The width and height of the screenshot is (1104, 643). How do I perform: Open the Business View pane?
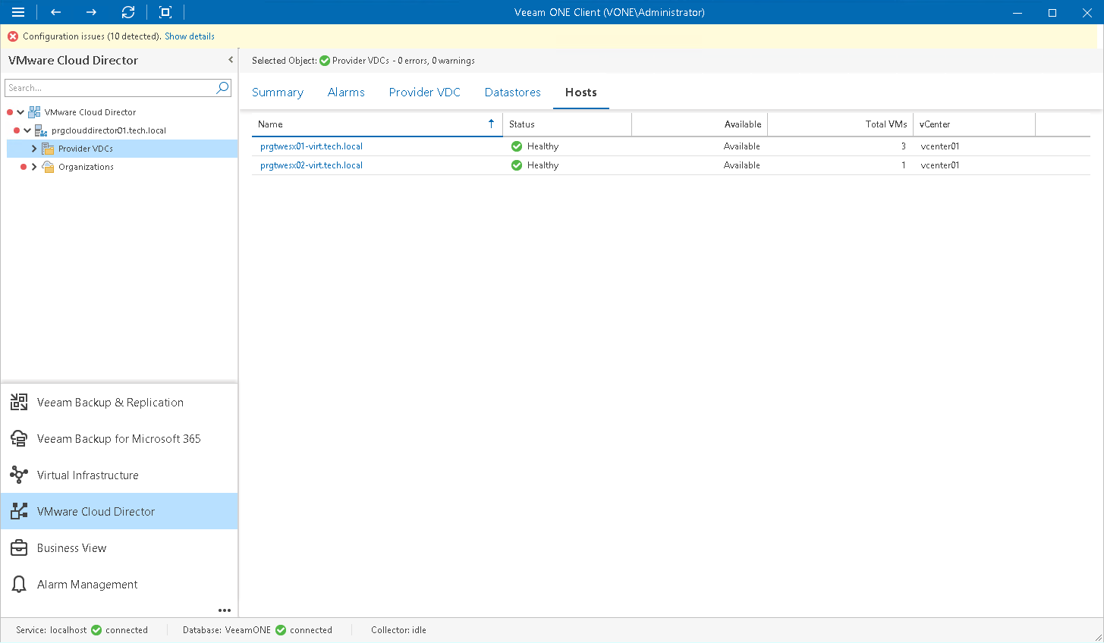tap(119, 548)
